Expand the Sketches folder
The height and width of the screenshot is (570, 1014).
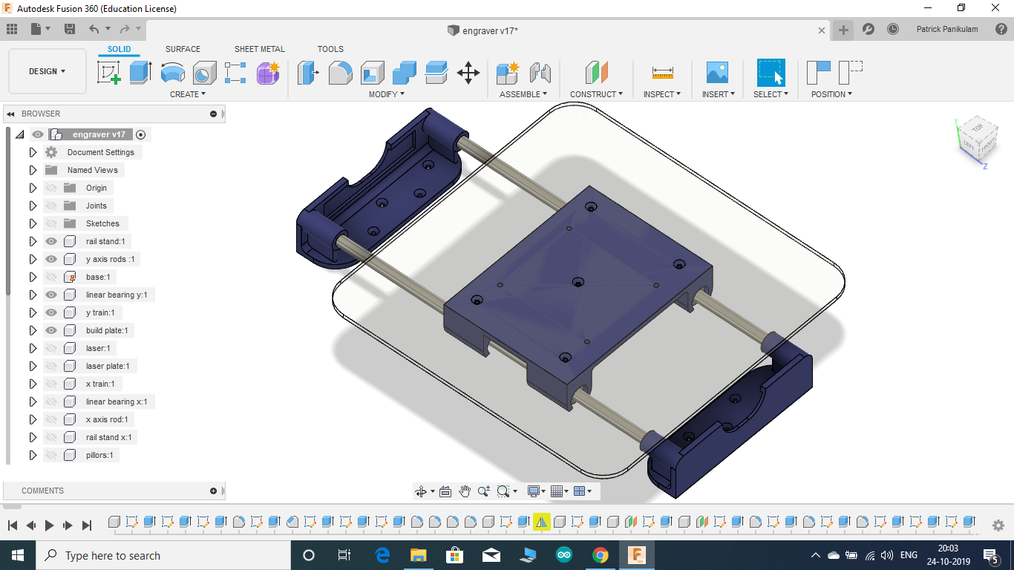33,223
